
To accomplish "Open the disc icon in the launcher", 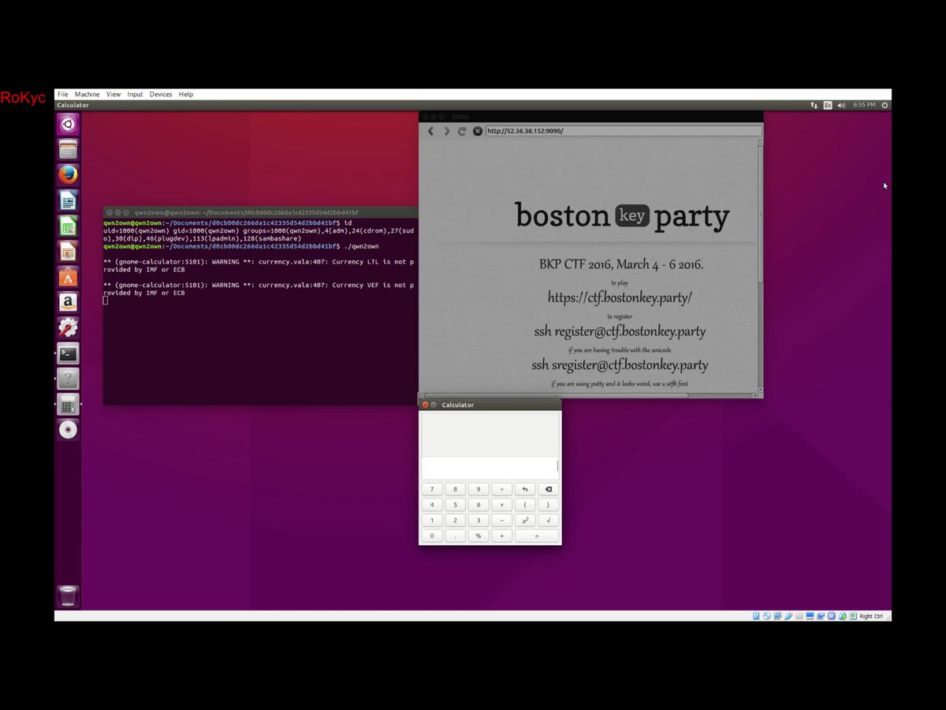I will [x=68, y=430].
